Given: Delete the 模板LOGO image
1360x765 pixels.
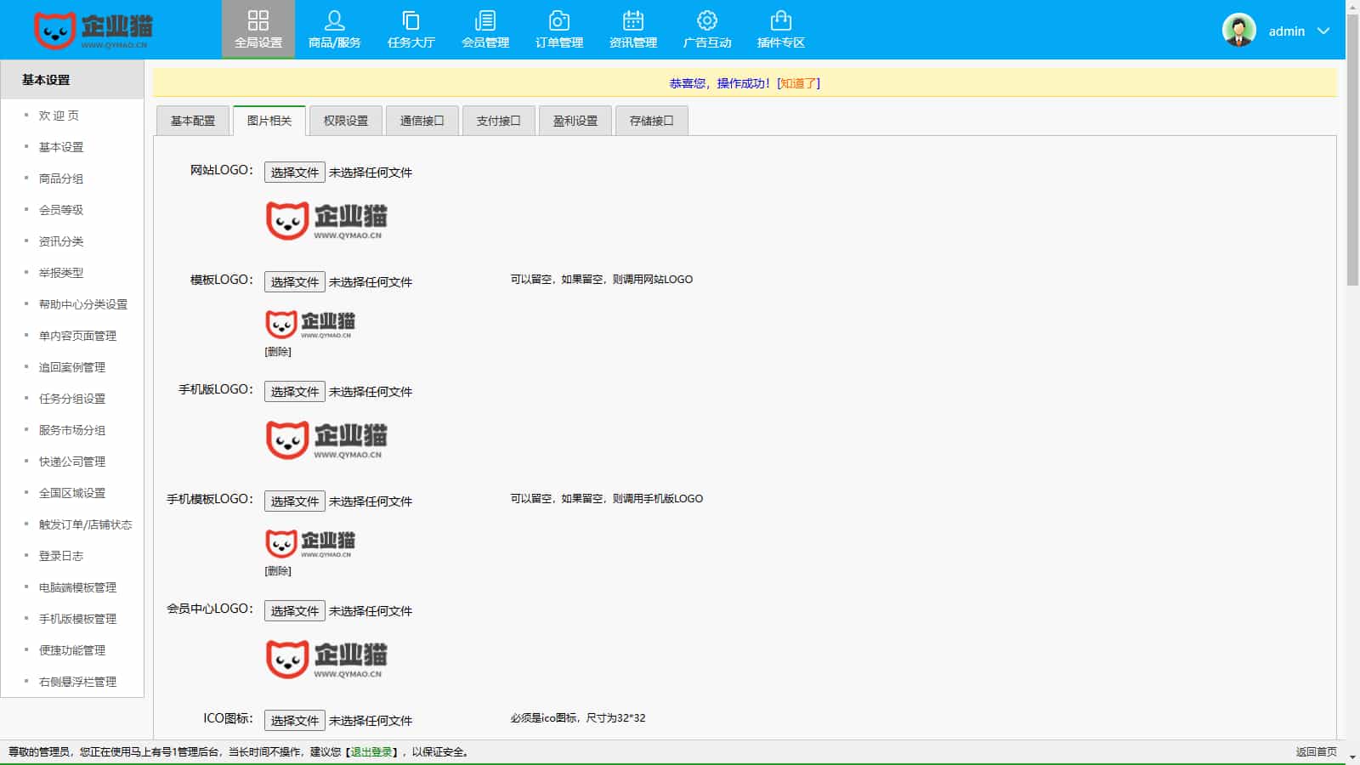Looking at the screenshot, I should (x=278, y=352).
